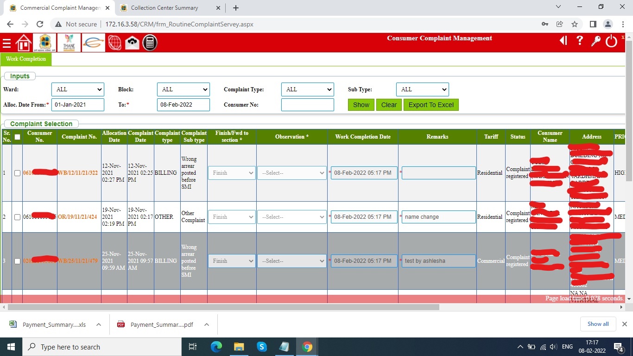633x356 pixels.
Task: Tick checkbox for complaint OR/19/11/21/424
Action: coord(17,217)
